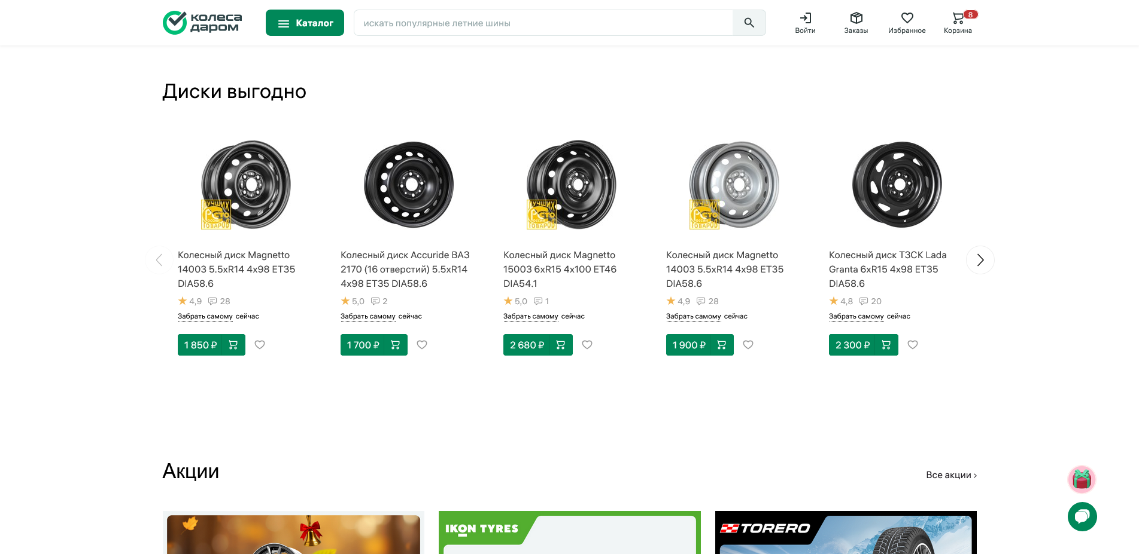Open the Каталог menu
Screen dimensions: 1139x554
coord(305,23)
